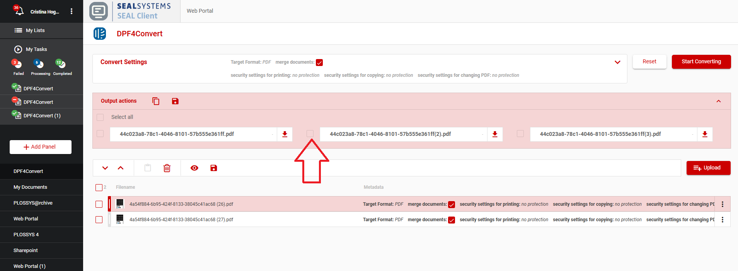Tick checkbox for file ending (26).pdf
This screenshot has height=271, width=738.
[99, 204]
